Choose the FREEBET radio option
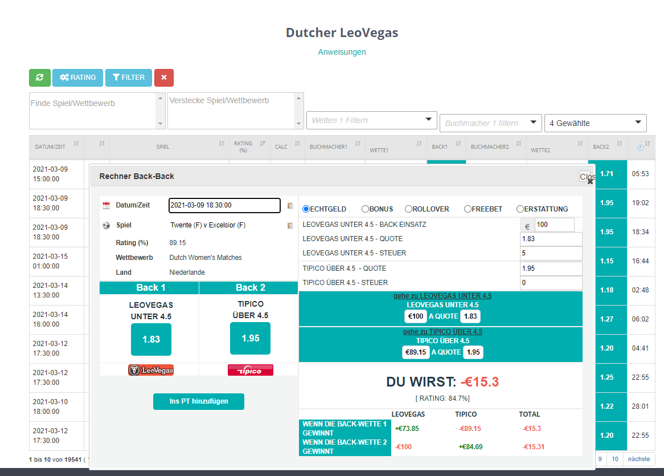This screenshot has height=476, width=664. click(468, 209)
